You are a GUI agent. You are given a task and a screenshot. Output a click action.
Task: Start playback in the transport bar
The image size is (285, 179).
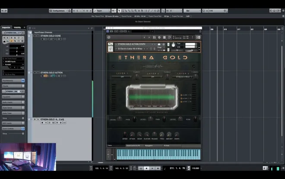coord(152,169)
